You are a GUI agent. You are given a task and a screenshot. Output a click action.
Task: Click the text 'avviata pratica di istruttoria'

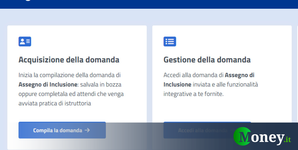(x=55, y=103)
